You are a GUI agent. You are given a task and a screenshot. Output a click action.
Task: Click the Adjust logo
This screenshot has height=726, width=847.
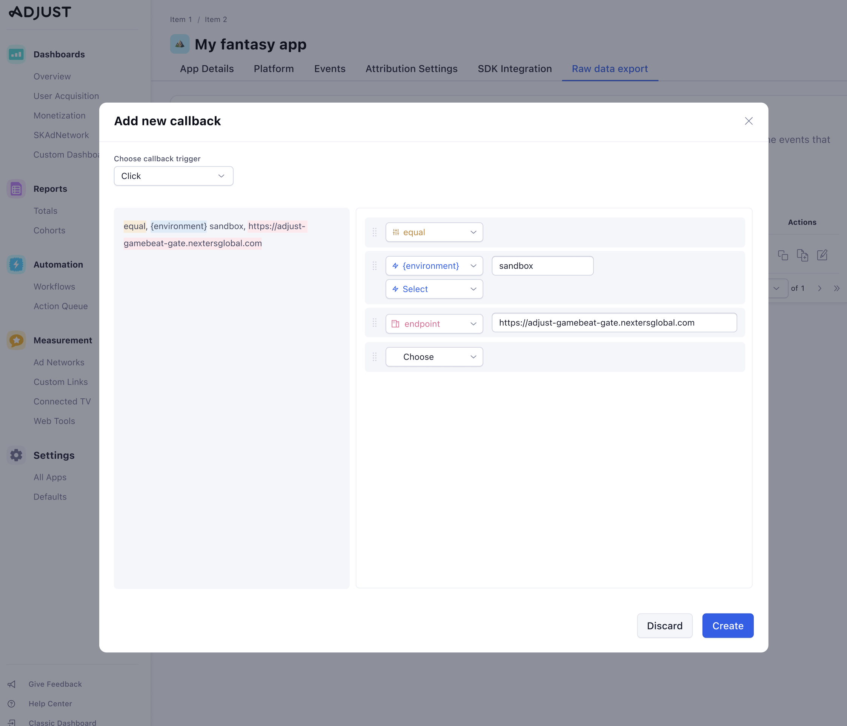tap(39, 12)
